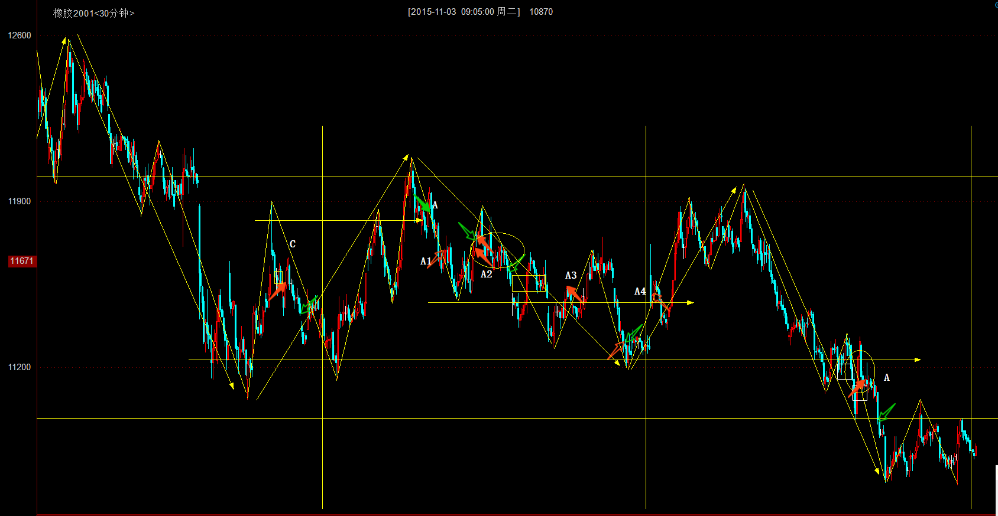This screenshot has height=516, width=998.
Task: Select the 12600 price axis label
Action: pyautogui.click(x=20, y=35)
